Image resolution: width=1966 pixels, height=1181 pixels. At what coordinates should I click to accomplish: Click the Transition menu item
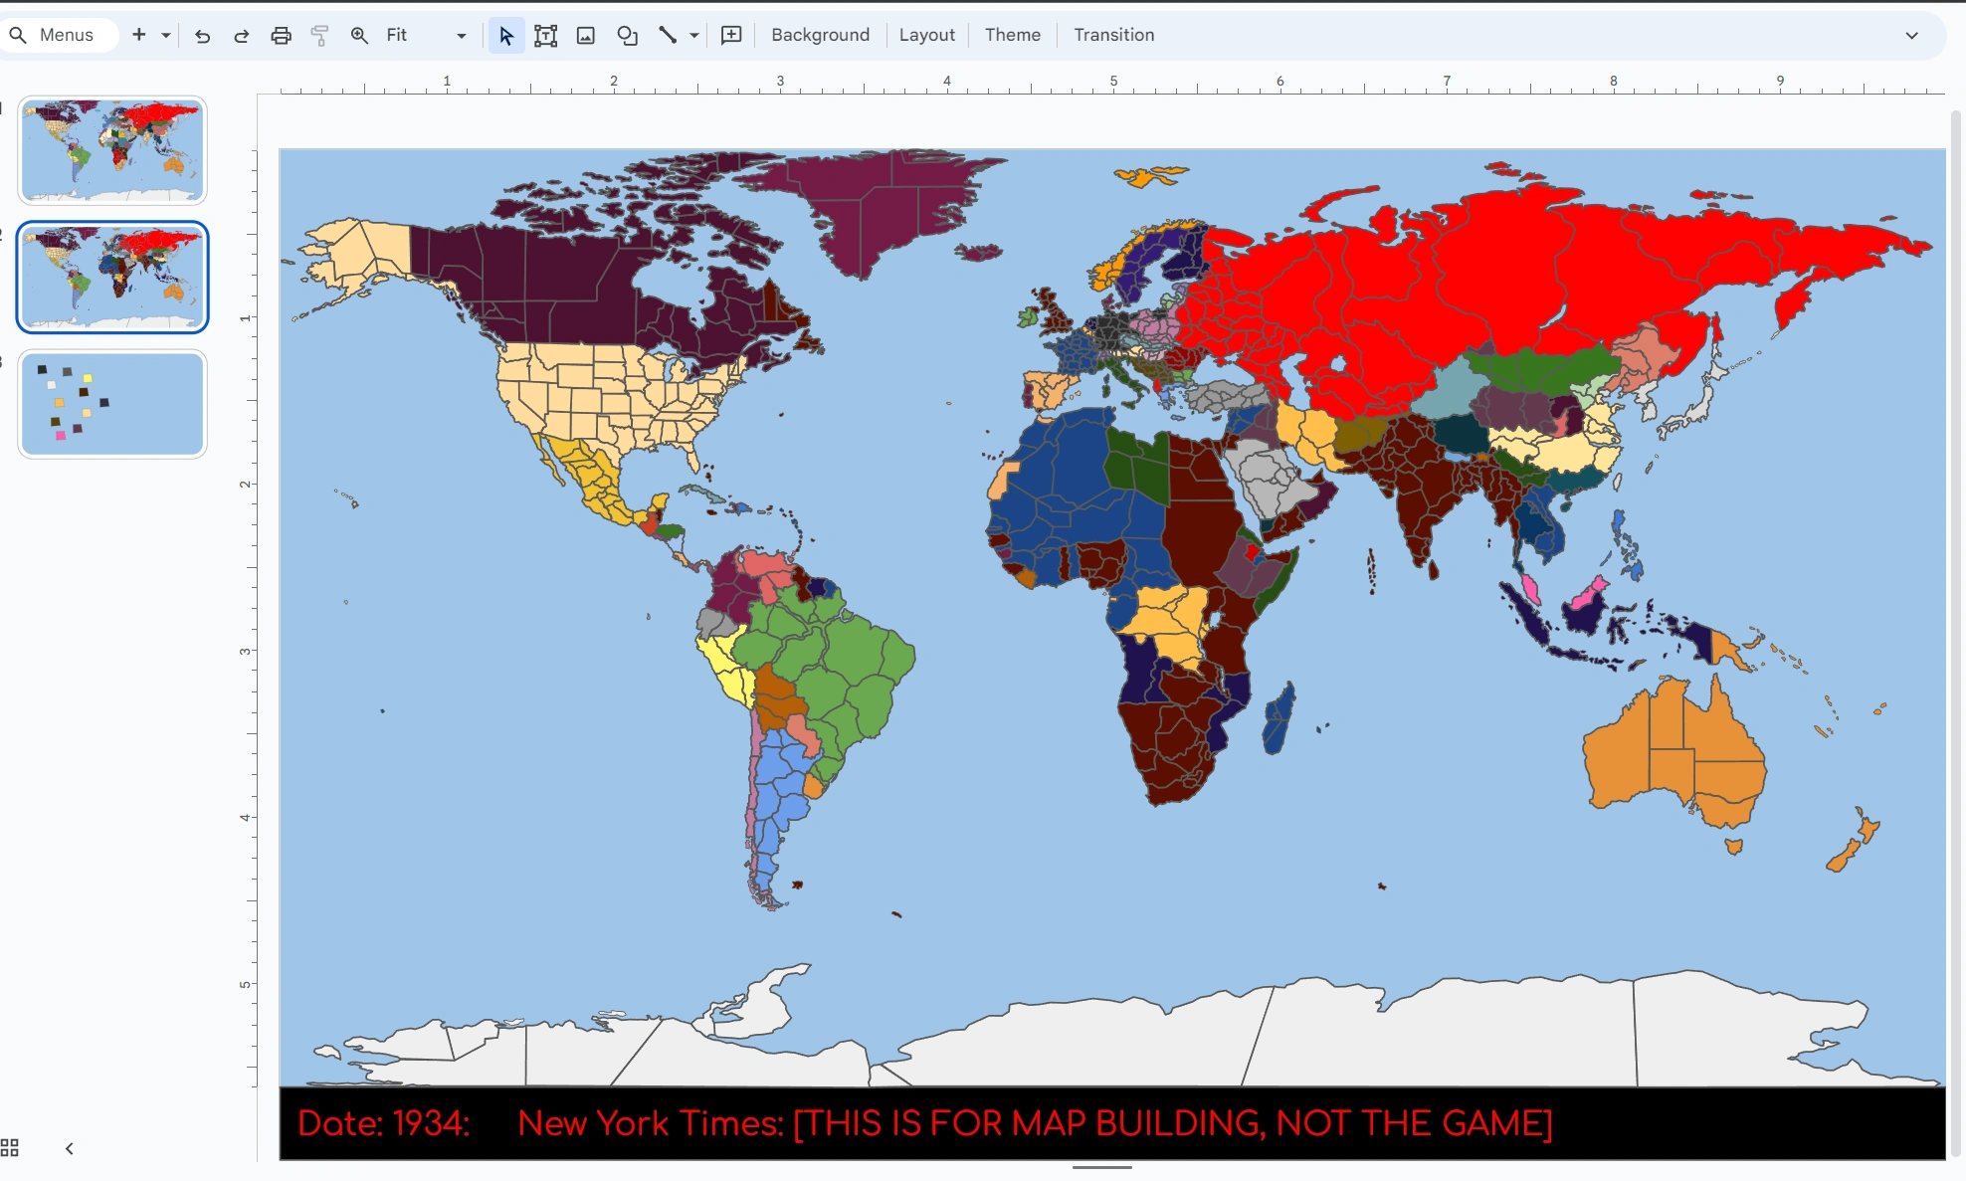tap(1112, 35)
